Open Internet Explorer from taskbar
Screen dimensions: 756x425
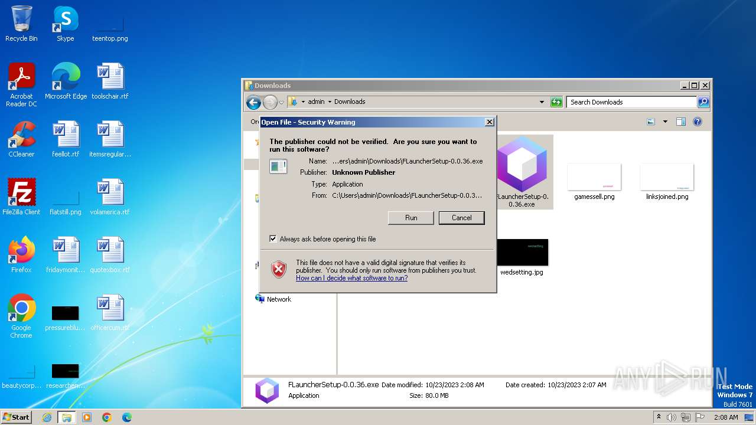(x=47, y=417)
